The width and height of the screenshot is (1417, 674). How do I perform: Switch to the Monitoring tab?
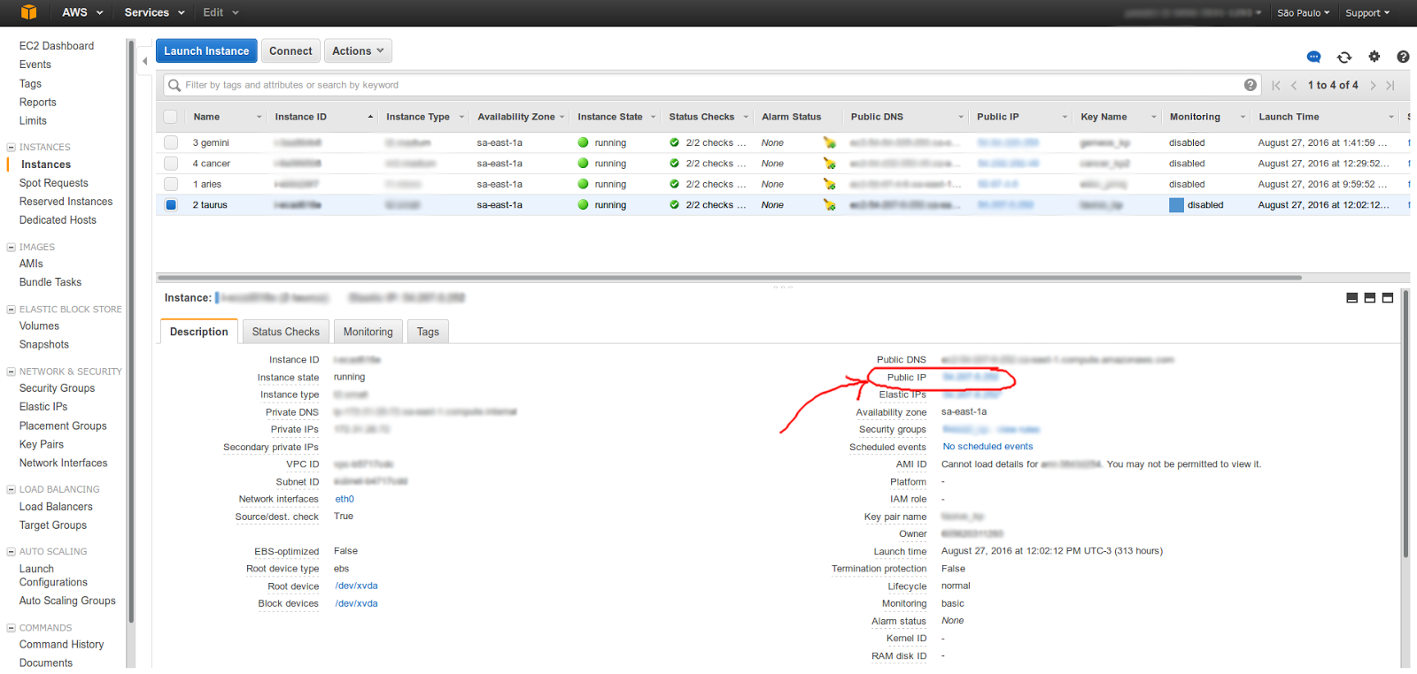coord(368,332)
